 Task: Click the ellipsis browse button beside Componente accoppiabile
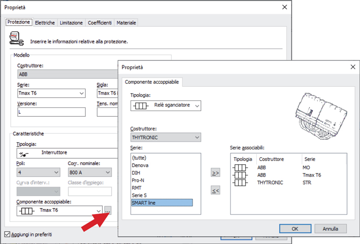coord(108,210)
